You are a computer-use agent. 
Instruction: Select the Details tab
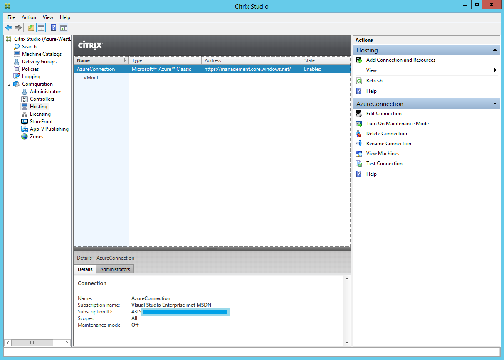(x=85, y=269)
